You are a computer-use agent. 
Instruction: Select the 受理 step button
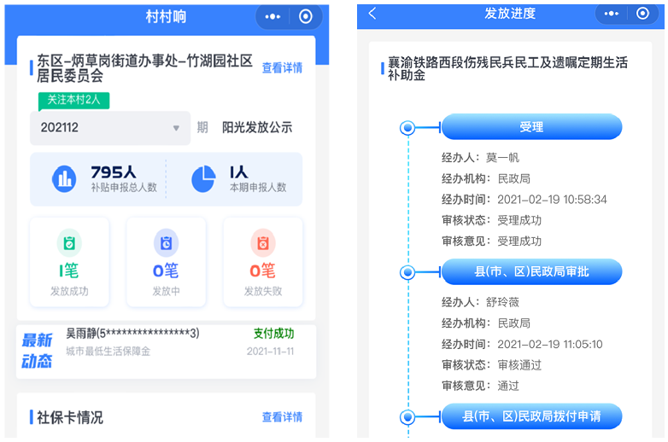point(531,127)
